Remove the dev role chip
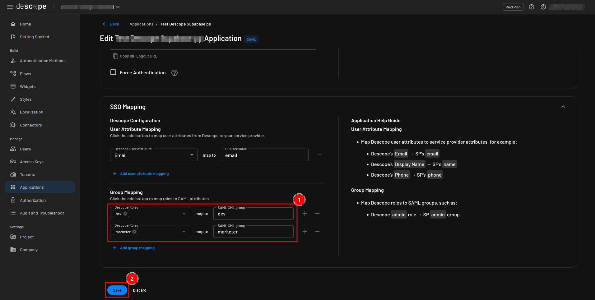 pyautogui.click(x=125, y=214)
